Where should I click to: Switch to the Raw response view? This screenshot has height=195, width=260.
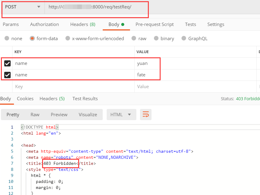(35, 114)
